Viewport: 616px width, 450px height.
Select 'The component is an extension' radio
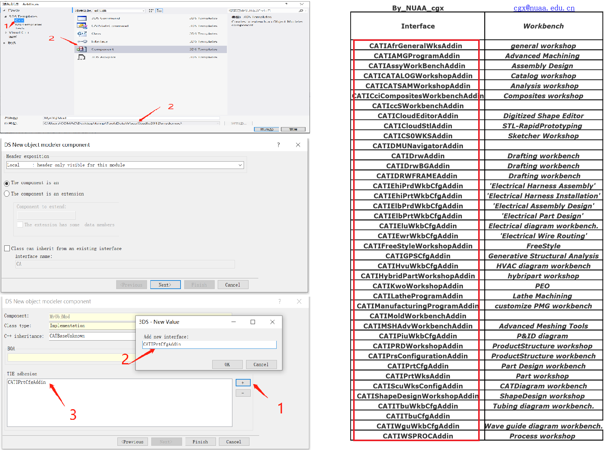(x=7, y=194)
